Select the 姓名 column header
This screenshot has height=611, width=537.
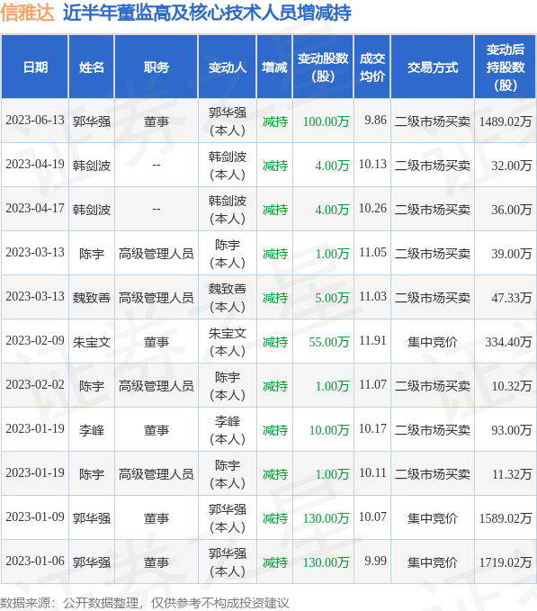click(92, 67)
